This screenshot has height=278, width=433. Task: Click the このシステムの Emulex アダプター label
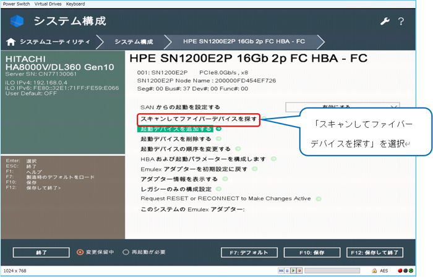[192, 209]
